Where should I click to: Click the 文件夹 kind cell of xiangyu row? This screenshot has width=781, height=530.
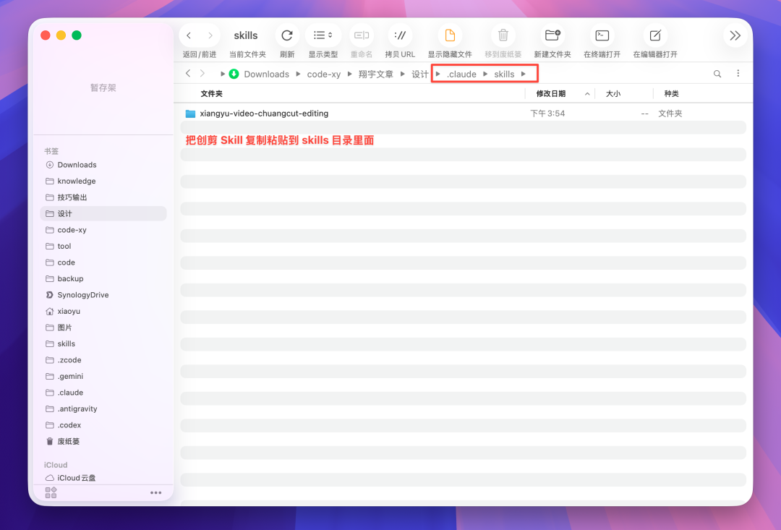(x=670, y=114)
